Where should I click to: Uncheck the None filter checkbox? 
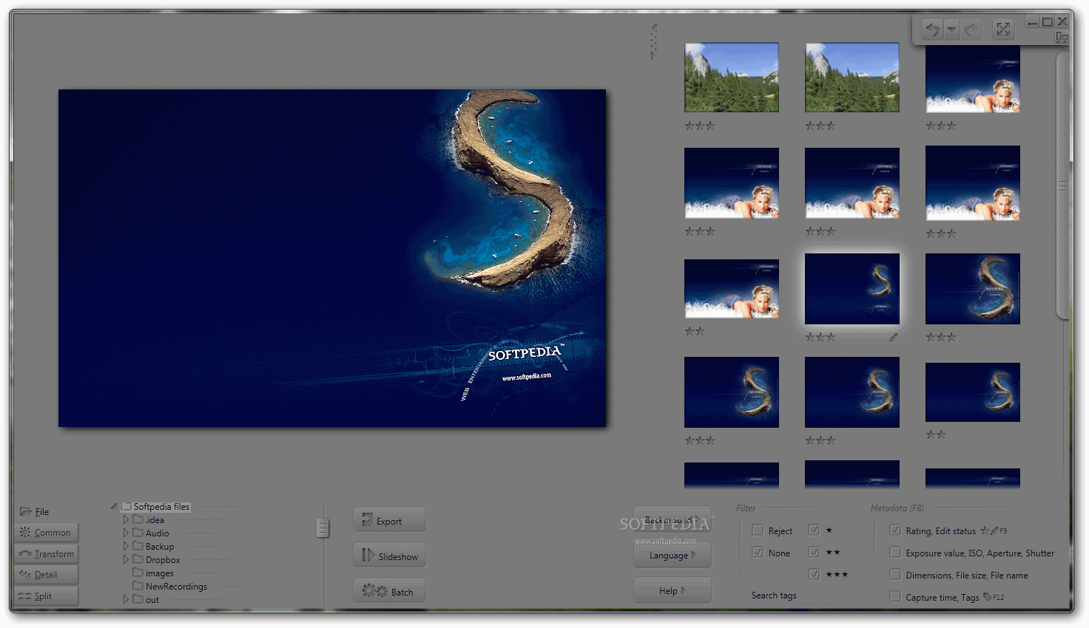pos(758,552)
